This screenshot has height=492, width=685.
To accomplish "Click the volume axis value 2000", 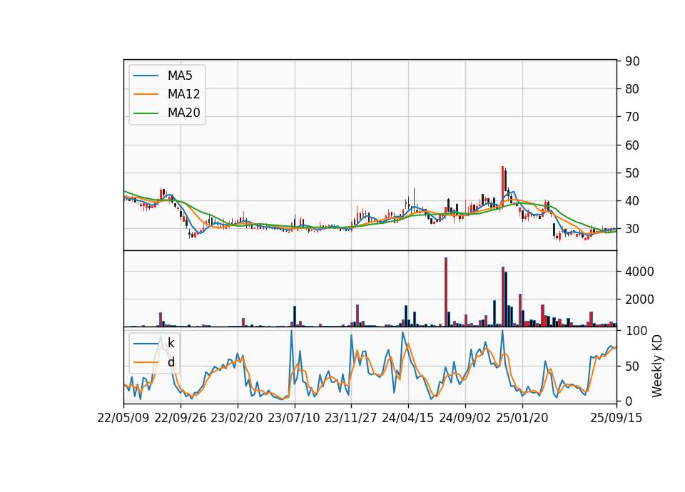I will click(639, 299).
